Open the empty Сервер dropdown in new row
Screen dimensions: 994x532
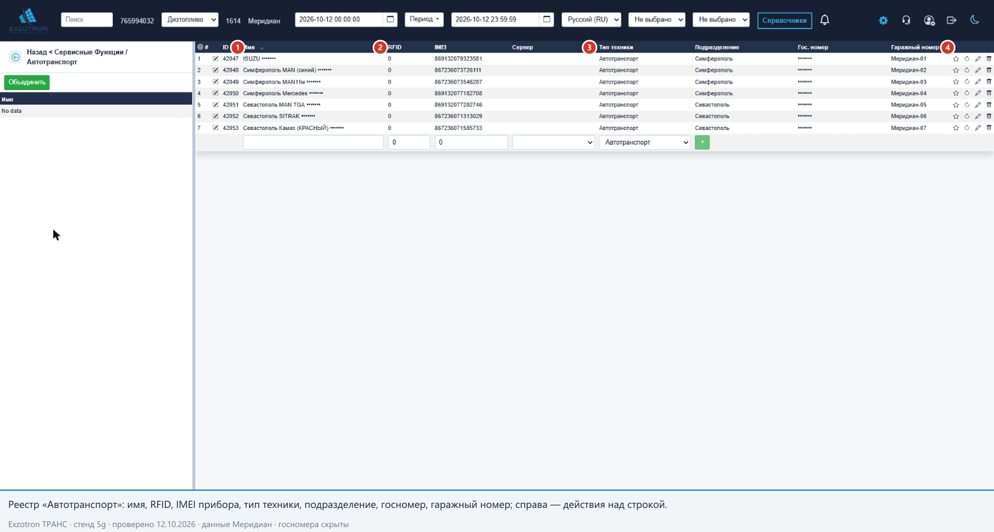pos(553,142)
